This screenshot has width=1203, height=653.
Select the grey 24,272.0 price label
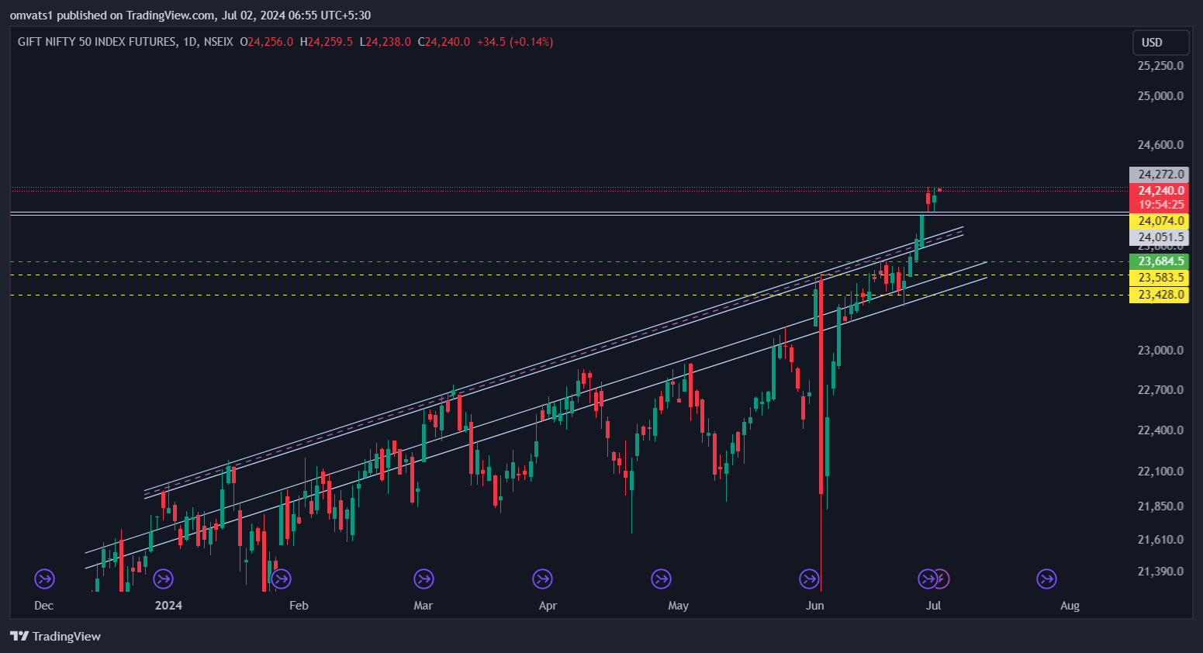pyautogui.click(x=1159, y=174)
